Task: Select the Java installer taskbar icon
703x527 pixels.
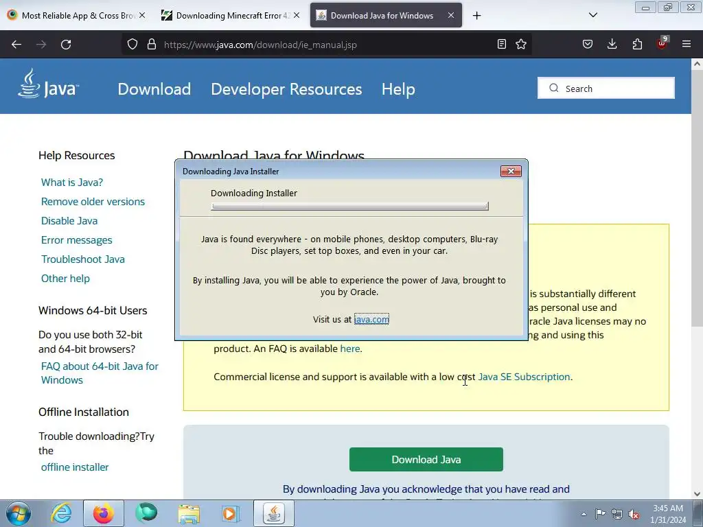Action: 274,513
